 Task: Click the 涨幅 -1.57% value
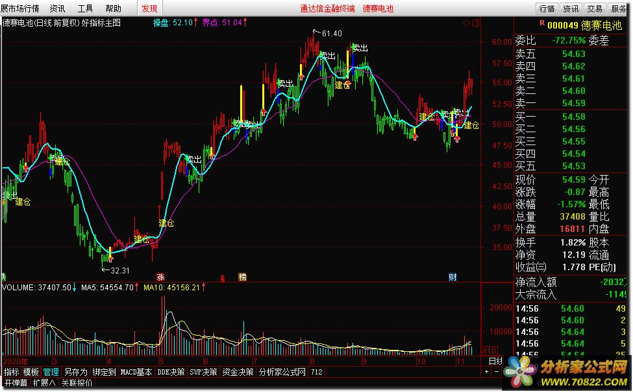pos(571,204)
